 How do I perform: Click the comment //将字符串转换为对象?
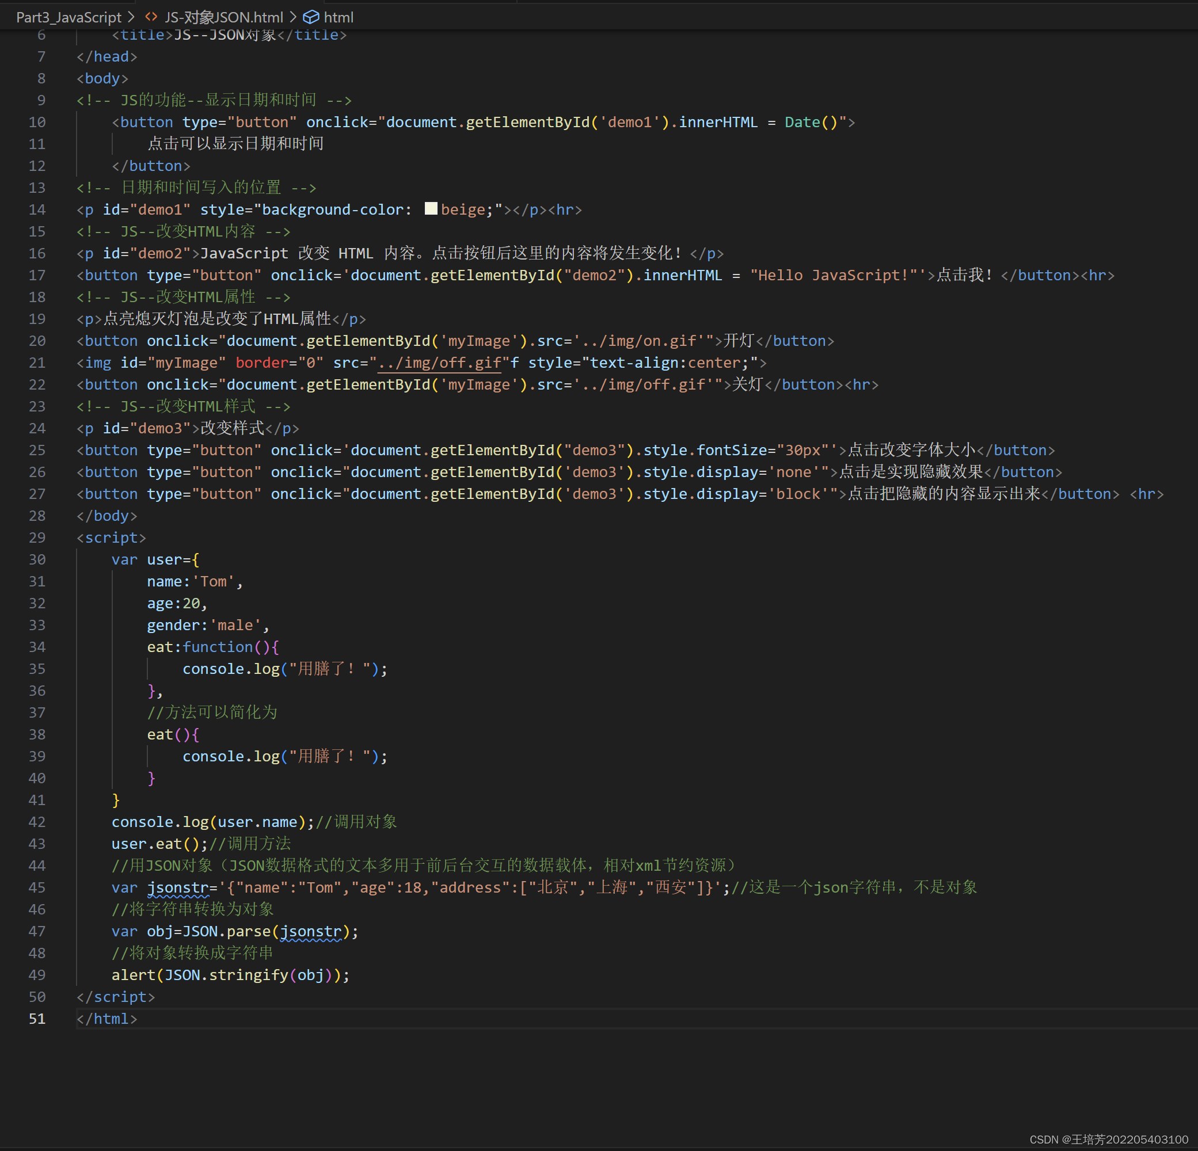(x=192, y=909)
